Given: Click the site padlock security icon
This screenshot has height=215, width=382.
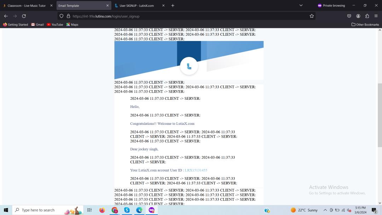Looking at the screenshot, I should [68, 16].
